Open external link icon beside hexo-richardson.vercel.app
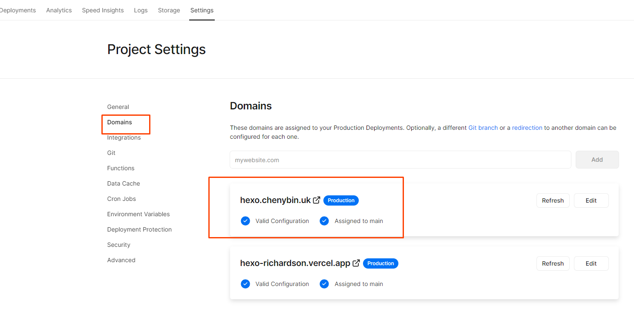Viewport: 634px width, 309px height. pos(356,263)
